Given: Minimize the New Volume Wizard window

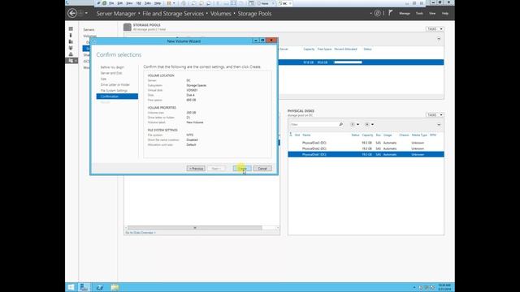Looking at the screenshot, I should coord(256,41).
